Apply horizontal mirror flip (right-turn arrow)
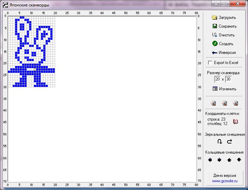This screenshot has width=248, height=190. [229, 141]
